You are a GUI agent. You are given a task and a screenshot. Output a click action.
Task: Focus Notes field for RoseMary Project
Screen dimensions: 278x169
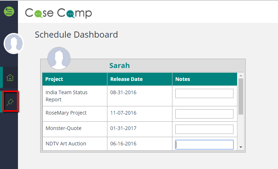(x=204, y=114)
